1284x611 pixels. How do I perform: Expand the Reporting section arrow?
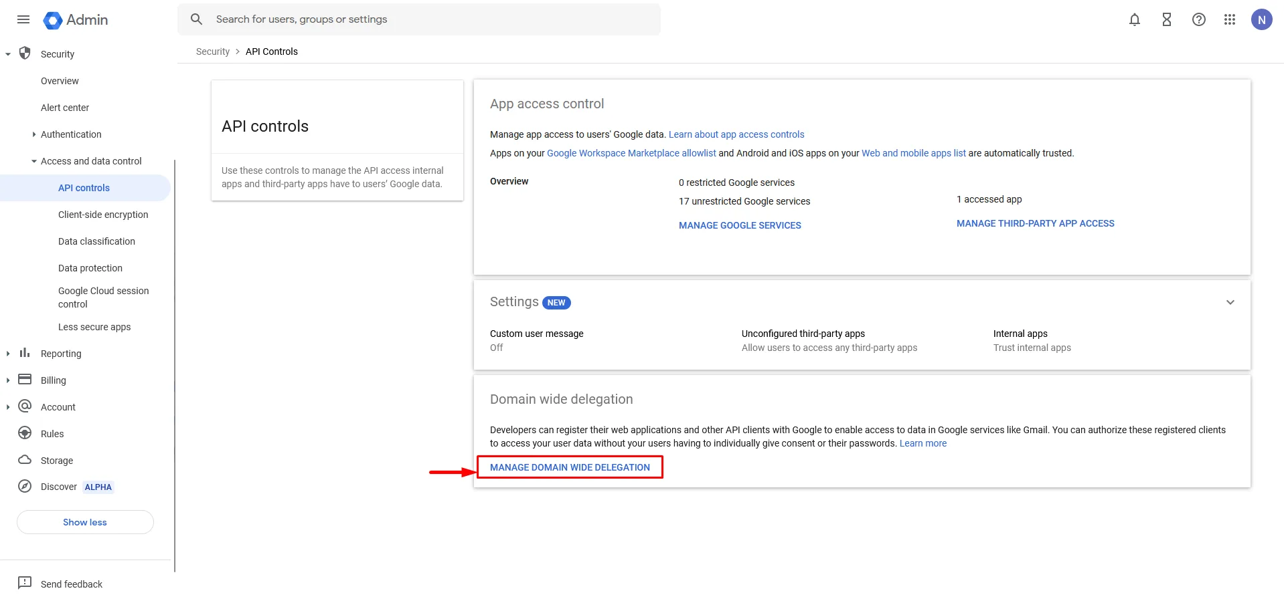8,354
